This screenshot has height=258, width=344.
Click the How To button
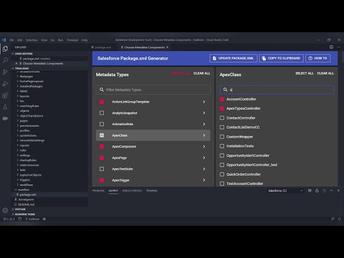(x=318, y=59)
